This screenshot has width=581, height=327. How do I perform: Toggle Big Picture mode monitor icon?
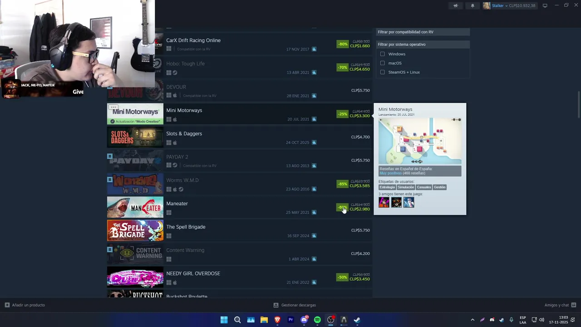[x=545, y=5]
